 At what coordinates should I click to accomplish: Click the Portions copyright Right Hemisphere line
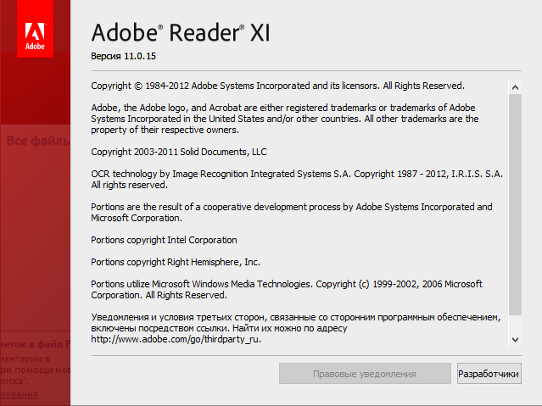point(176,262)
